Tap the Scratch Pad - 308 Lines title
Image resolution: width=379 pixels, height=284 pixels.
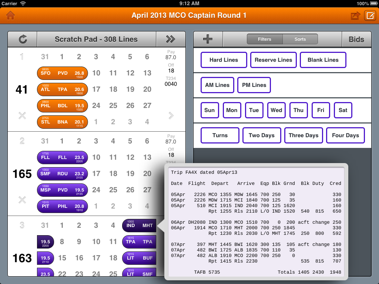click(96, 39)
